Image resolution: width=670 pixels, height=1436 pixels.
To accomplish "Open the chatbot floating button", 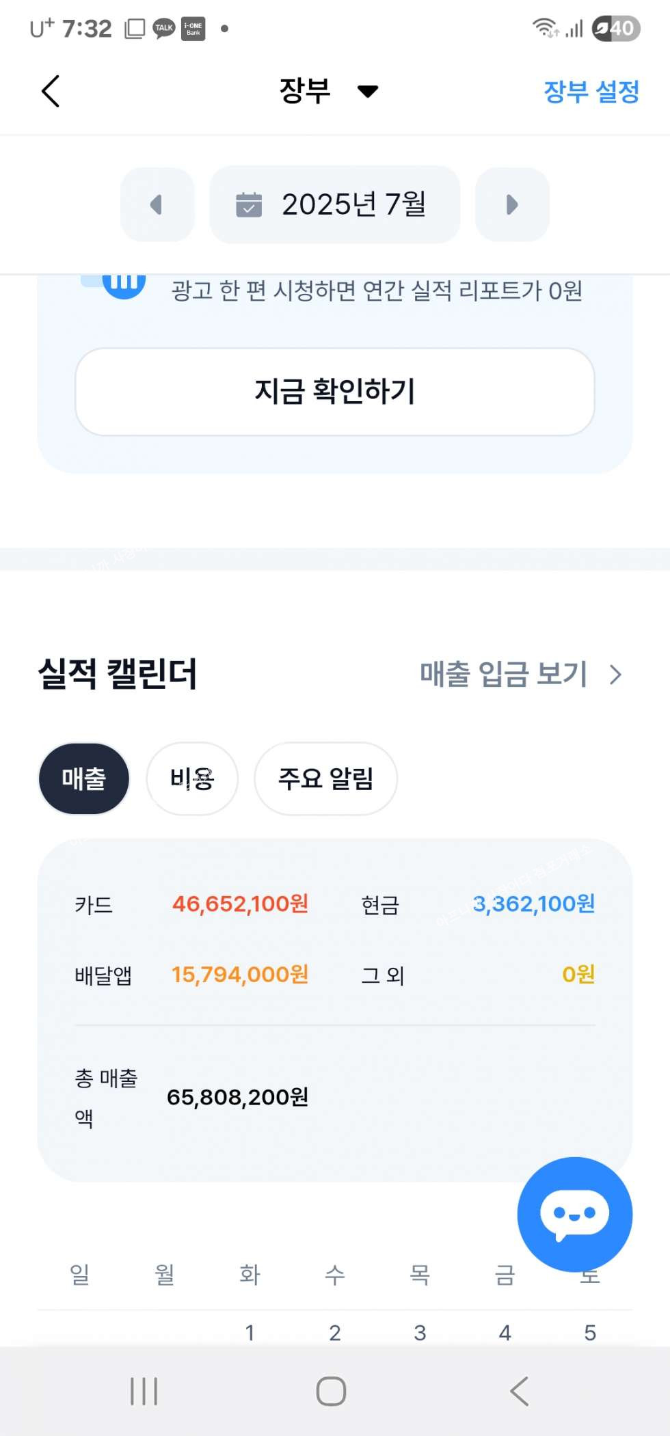I will (x=574, y=1214).
